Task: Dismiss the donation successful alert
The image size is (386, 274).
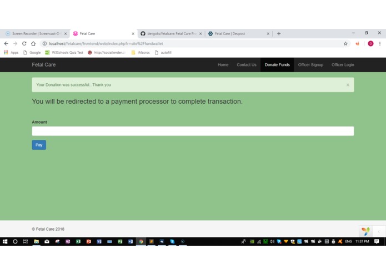Action: click(x=348, y=85)
